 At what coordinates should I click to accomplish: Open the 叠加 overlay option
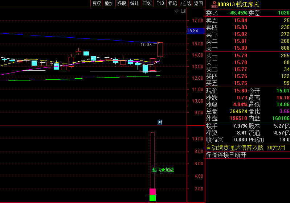click(x=109, y=3)
